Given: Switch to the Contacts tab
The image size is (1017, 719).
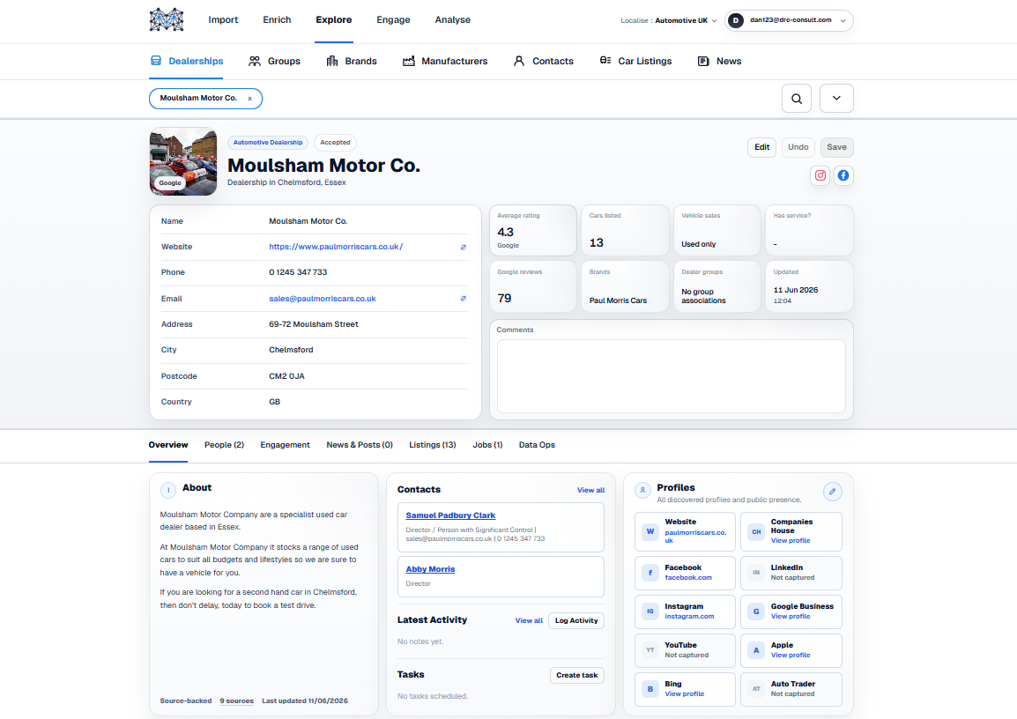Looking at the screenshot, I should [544, 61].
